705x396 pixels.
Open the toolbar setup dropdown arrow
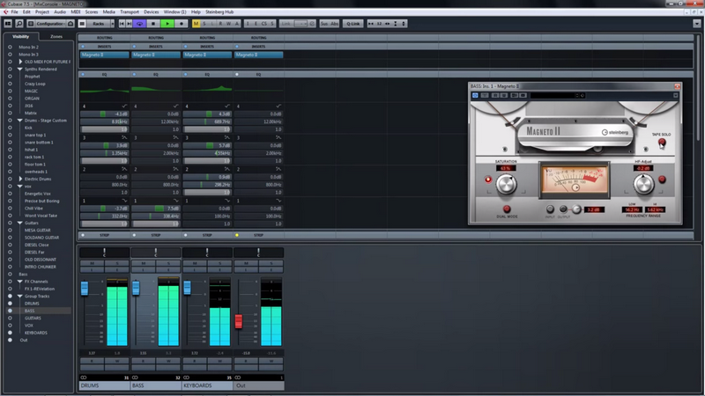click(x=696, y=24)
